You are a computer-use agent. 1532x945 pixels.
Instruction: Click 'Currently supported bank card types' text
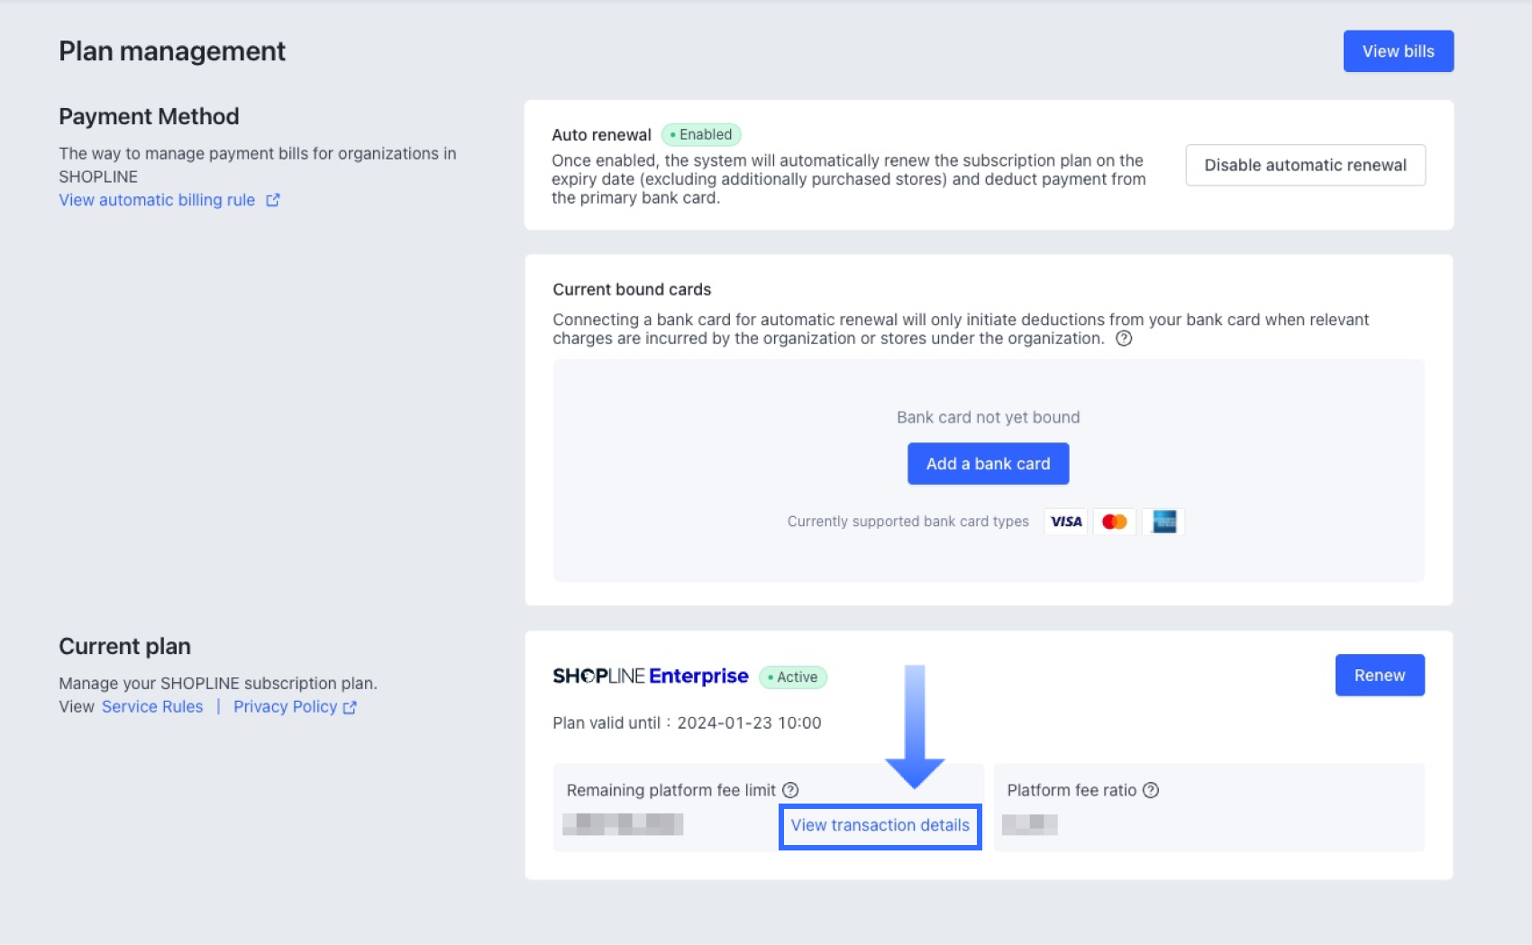pyautogui.click(x=907, y=522)
